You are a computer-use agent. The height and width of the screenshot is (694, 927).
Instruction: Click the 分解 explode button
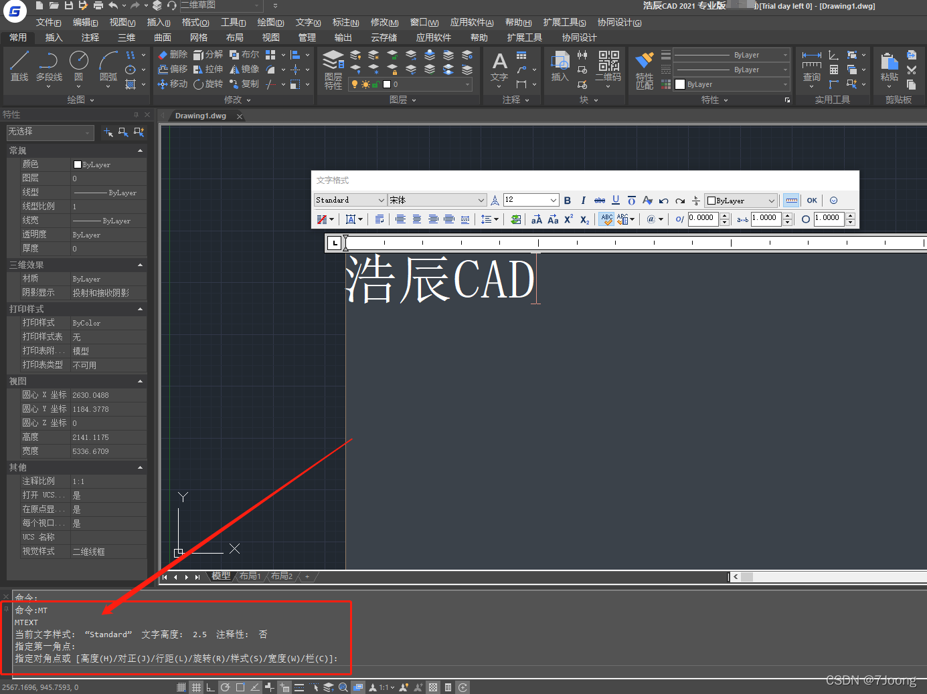pyautogui.click(x=208, y=54)
